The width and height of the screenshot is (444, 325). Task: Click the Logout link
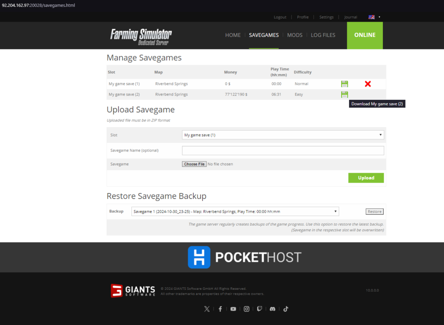pos(280,17)
